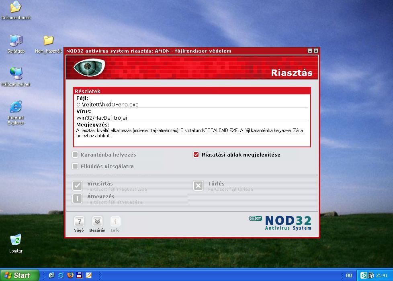Click the notepad icon in quick launch

click(89, 275)
